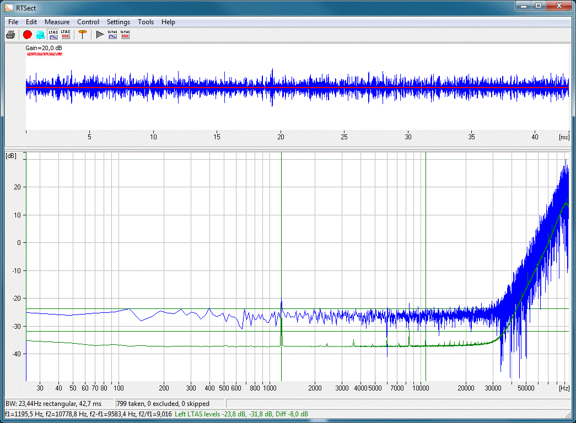Open the Edit menu

coord(31,22)
